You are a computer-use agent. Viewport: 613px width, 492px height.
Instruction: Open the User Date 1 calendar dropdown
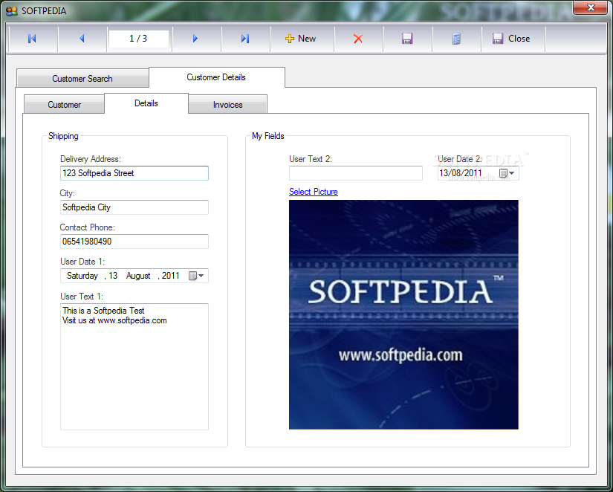pos(197,276)
